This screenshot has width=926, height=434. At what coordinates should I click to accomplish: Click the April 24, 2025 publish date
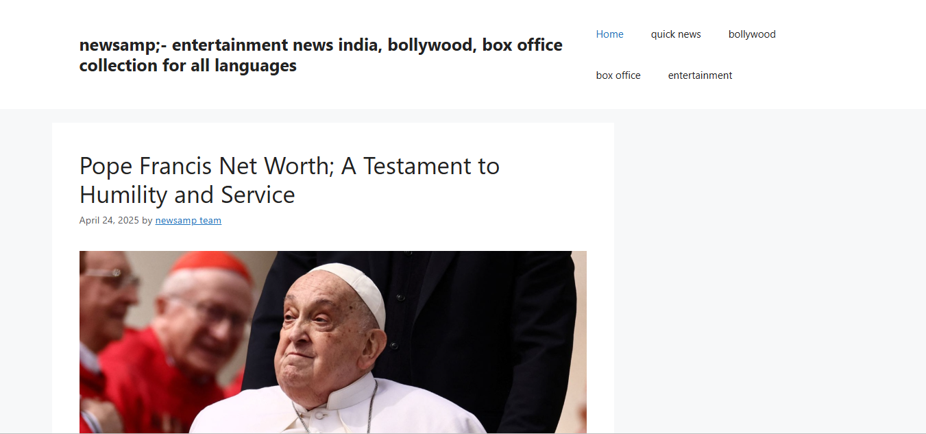(x=109, y=220)
